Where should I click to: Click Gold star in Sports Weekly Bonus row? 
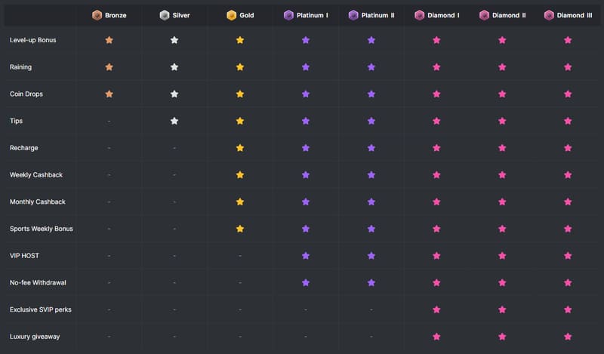point(240,229)
